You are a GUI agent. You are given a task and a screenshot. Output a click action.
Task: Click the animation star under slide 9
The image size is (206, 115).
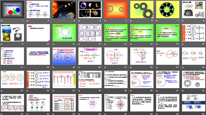click(2, 44)
